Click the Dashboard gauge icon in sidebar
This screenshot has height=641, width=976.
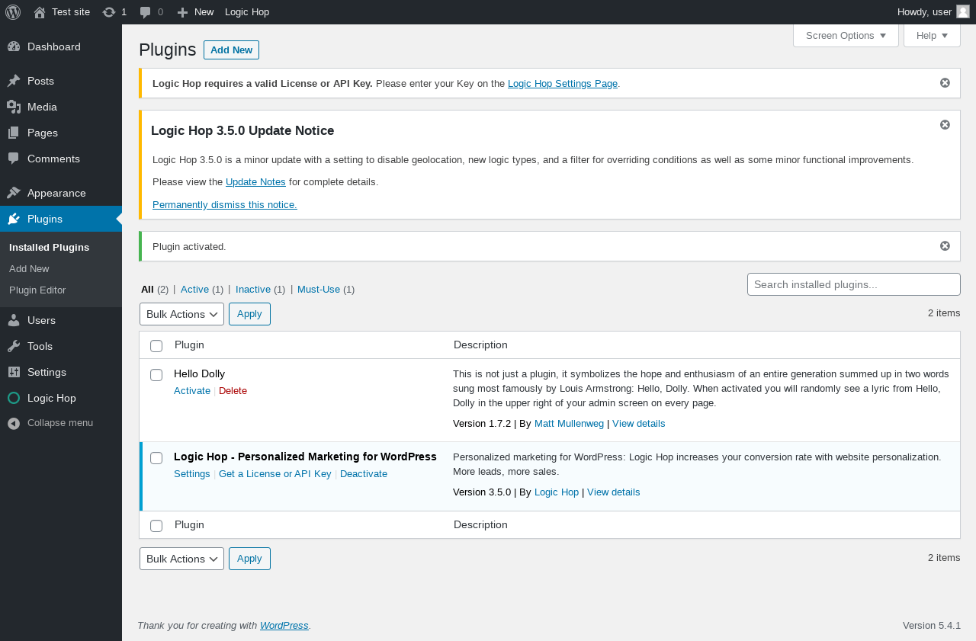14,46
